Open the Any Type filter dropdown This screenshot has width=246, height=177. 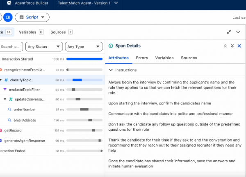[83, 47]
